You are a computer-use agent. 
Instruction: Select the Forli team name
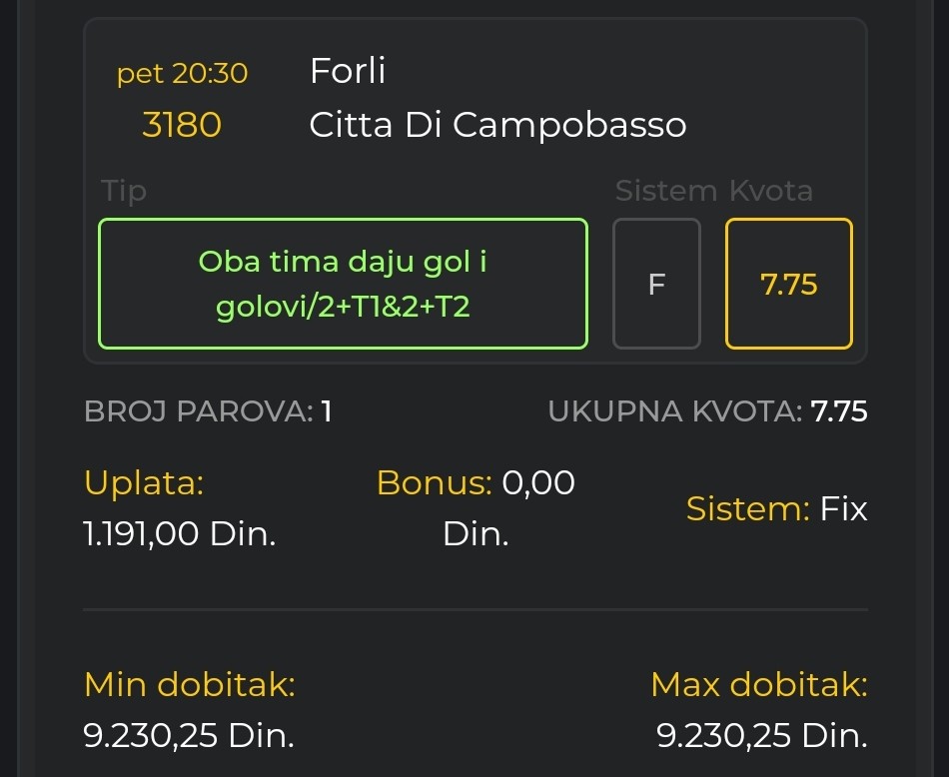click(348, 71)
